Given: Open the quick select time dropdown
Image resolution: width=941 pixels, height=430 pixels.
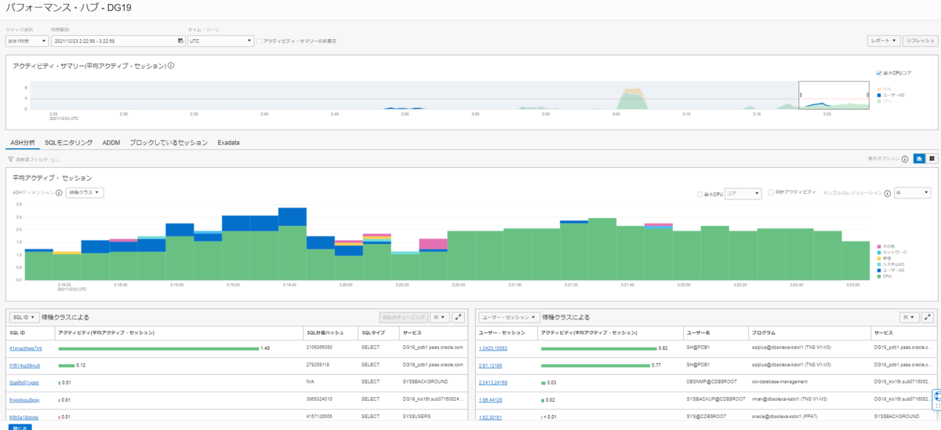Looking at the screenshot, I should pyautogui.click(x=27, y=41).
